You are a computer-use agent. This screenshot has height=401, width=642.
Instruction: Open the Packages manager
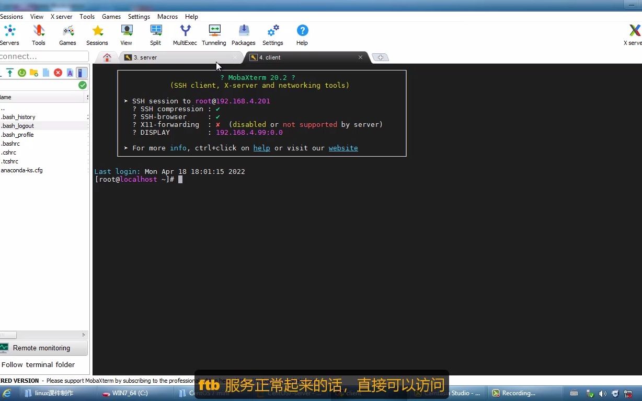tap(243, 32)
